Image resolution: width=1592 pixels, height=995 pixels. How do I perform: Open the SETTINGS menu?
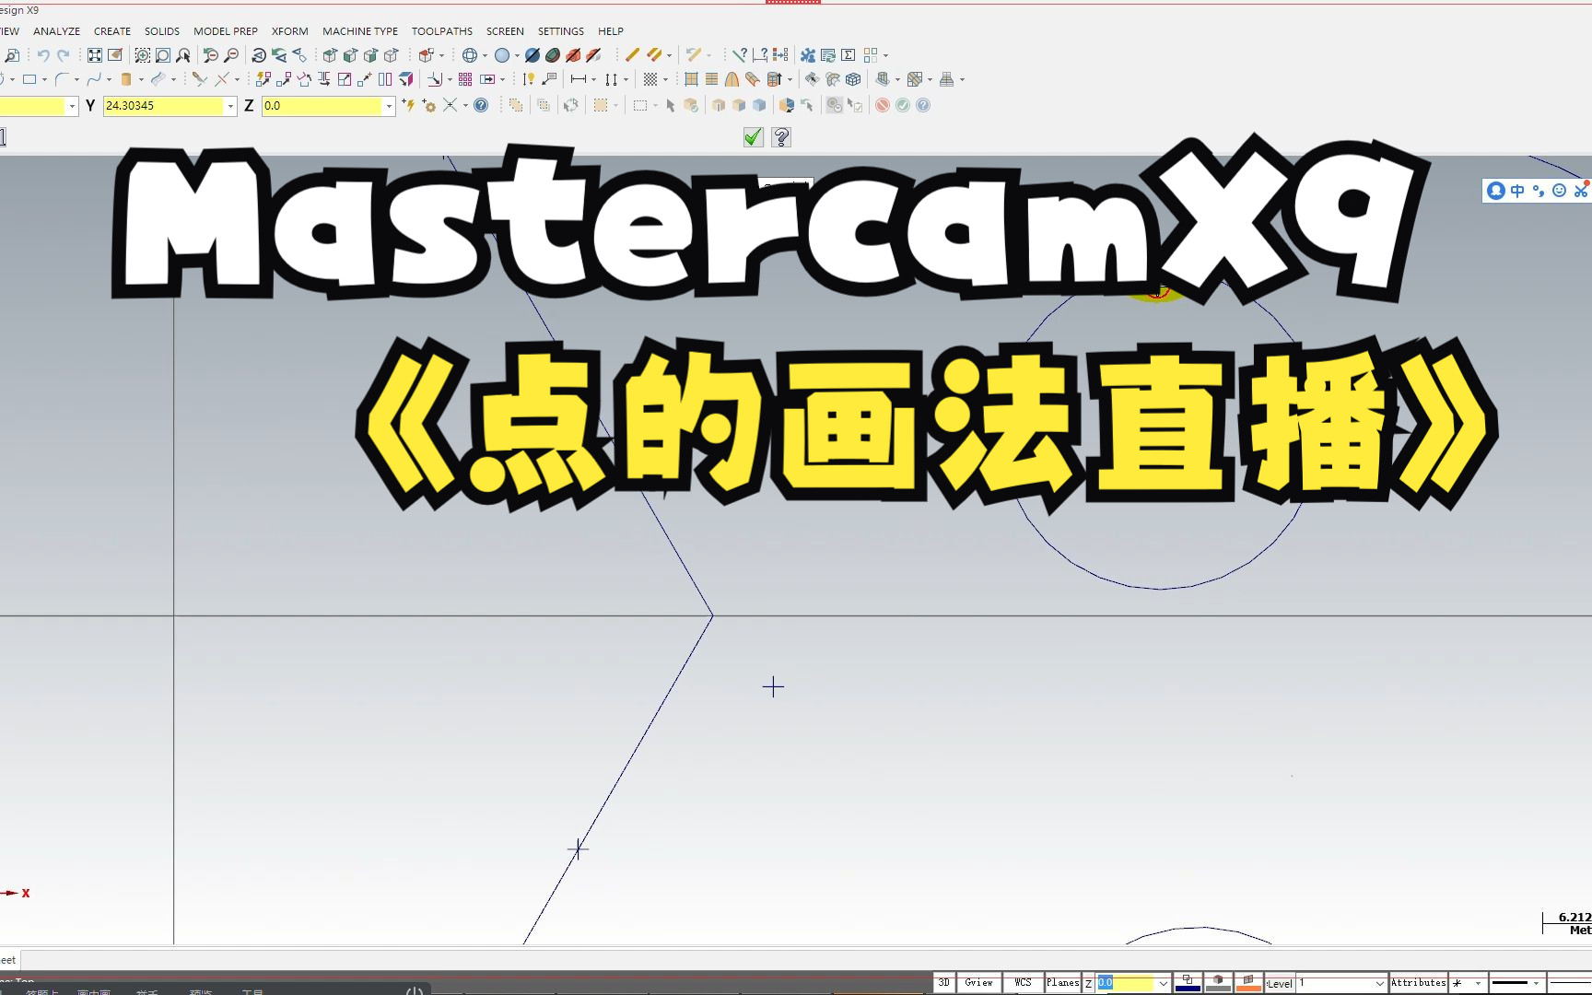pos(561,31)
